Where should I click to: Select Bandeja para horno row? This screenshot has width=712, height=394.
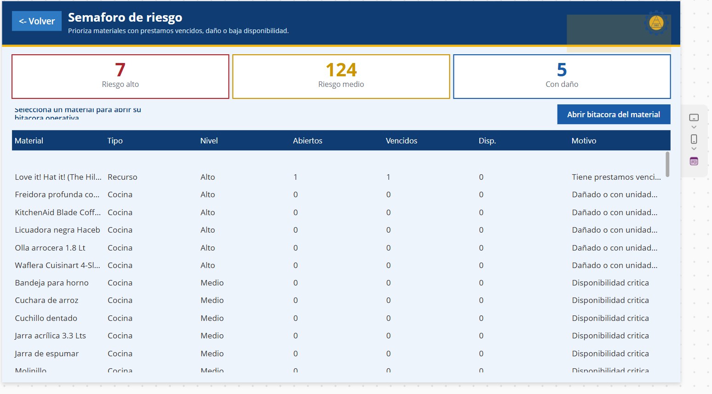click(x=338, y=283)
